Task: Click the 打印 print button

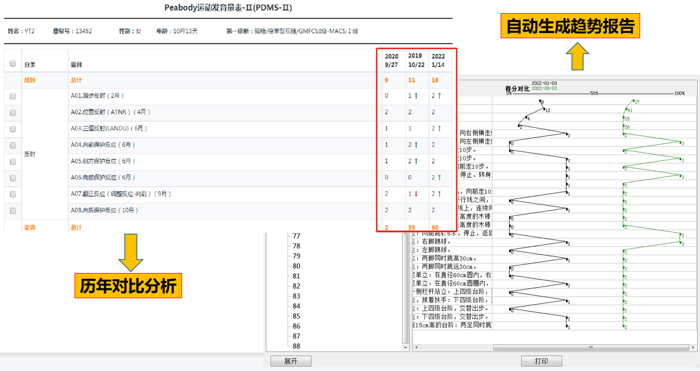Action: click(x=542, y=361)
